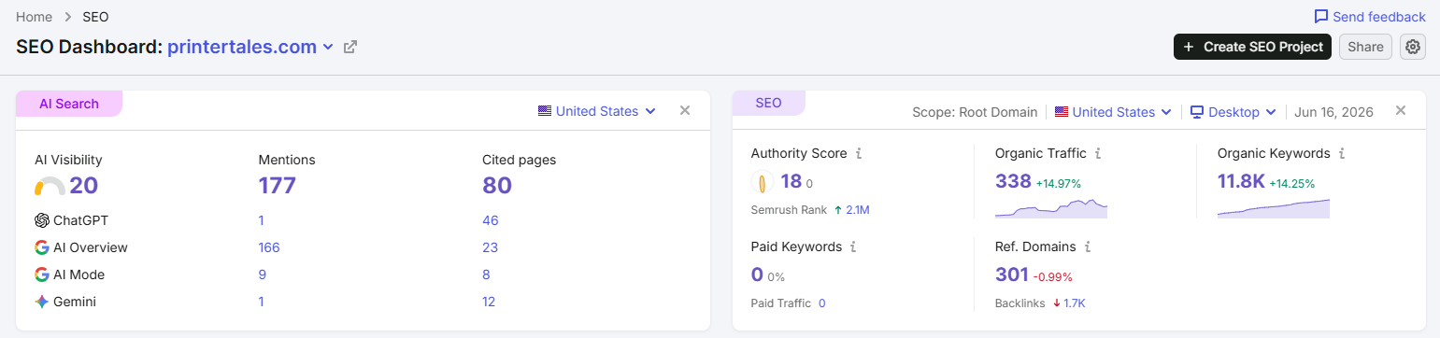
Task: Click the Share button
Action: [x=1365, y=47]
